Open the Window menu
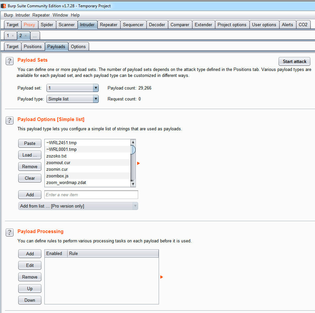The image size is (315, 313). tap(60, 15)
